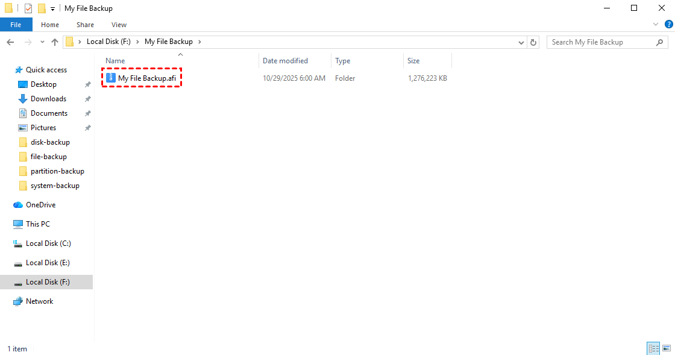Switch to the View ribbon tab
The height and width of the screenshot is (355, 675).
[x=119, y=25]
